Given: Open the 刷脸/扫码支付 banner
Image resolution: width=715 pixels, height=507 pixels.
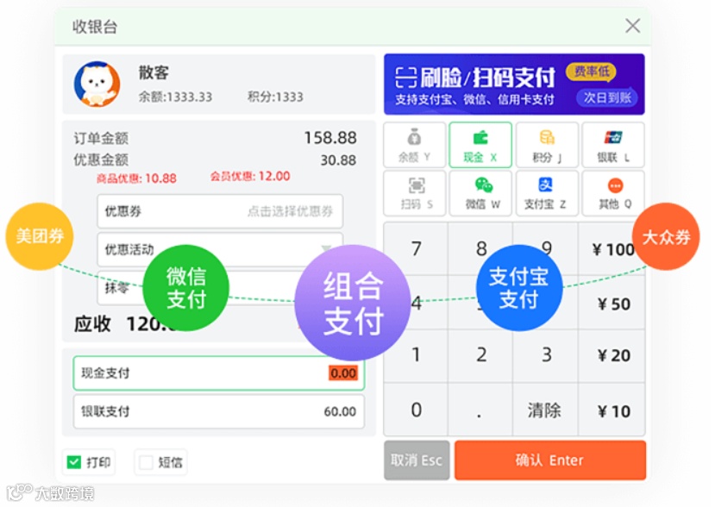Looking at the screenshot, I should tap(514, 84).
